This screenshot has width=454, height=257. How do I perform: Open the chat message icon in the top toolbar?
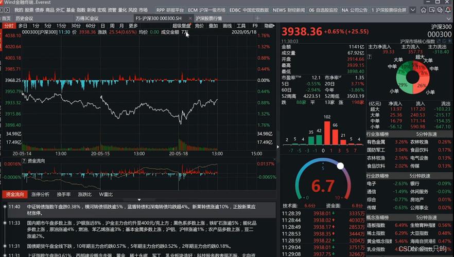point(440,10)
